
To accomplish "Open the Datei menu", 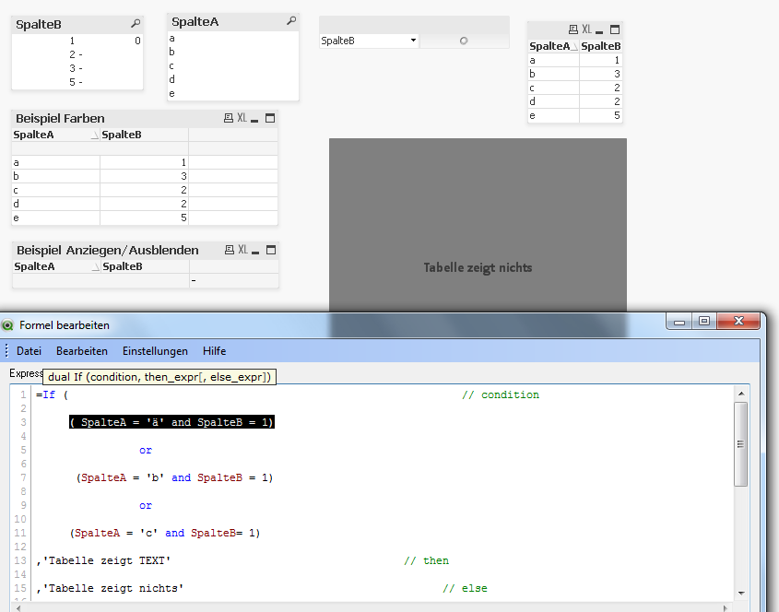I will coord(29,351).
